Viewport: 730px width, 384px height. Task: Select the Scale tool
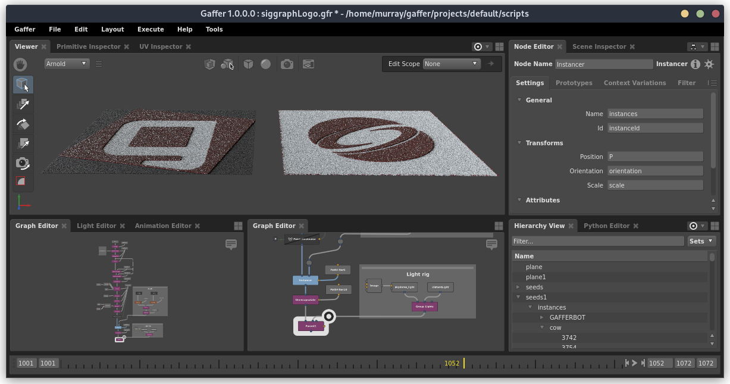(23, 143)
